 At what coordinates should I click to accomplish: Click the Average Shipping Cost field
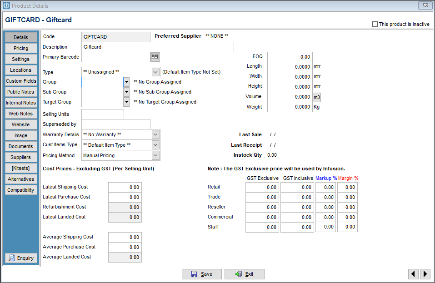[125, 237]
